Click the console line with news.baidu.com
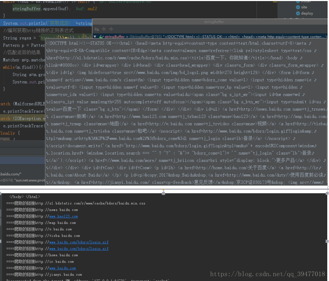The image size is (329, 281). [x=42, y=210]
